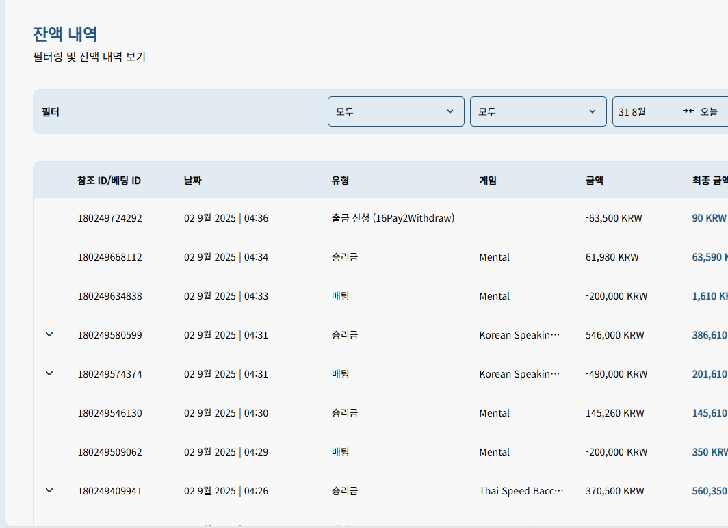Screen dimensions: 728x528
Task: Click Korean Speakin… in row 180249574374
Action: tap(519, 374)
